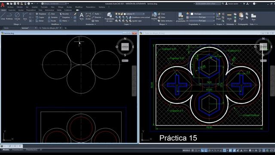This screenshot has width=275, height=155.
Task: Select the Texto annotation tool
Action: [x=82, y=16]
